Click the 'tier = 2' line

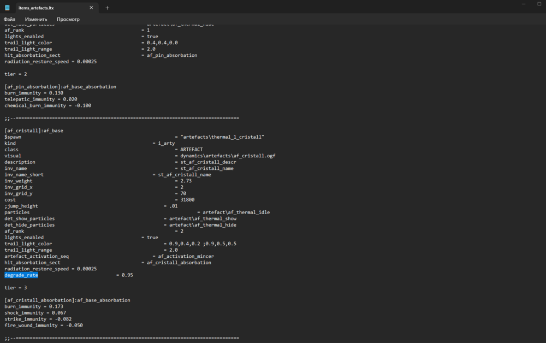pyautogui.click(x=16, y=74)
